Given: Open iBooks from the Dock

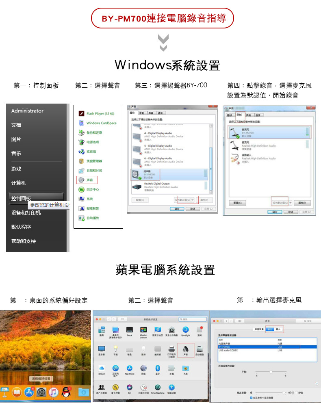Looking at the screenshot, I should 17,392.
